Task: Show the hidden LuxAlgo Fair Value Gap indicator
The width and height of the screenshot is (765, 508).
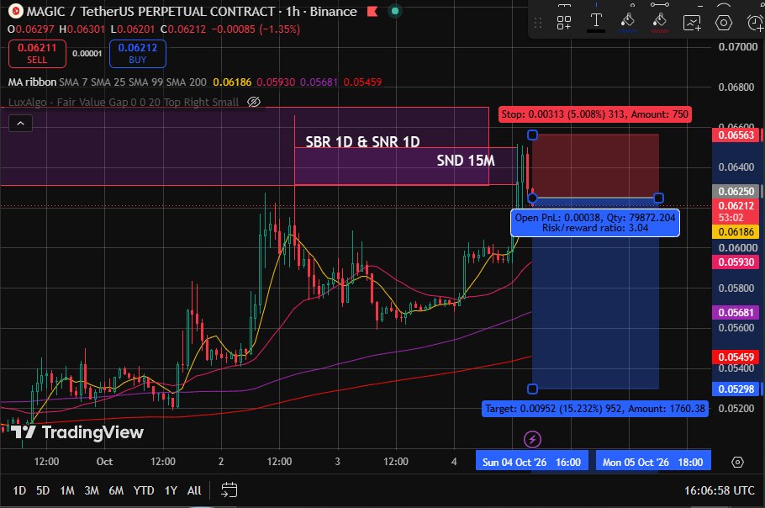Action: click(254, 102)
